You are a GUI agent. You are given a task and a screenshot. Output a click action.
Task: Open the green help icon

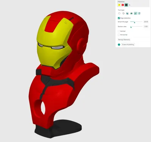[119, 45]
